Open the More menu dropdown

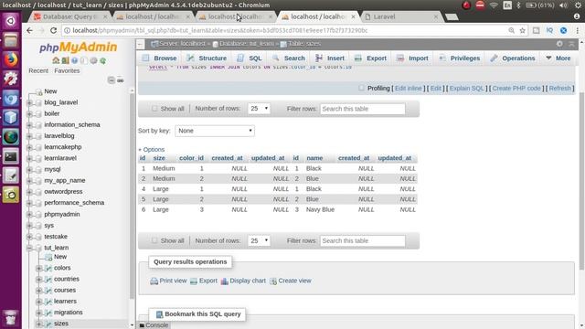tap(558, 58)
